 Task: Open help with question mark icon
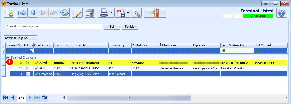click(281, 13)
